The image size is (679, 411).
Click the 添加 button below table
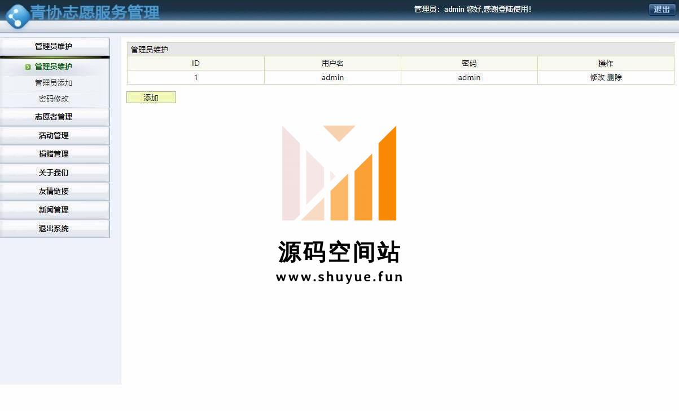pos(151,98)
